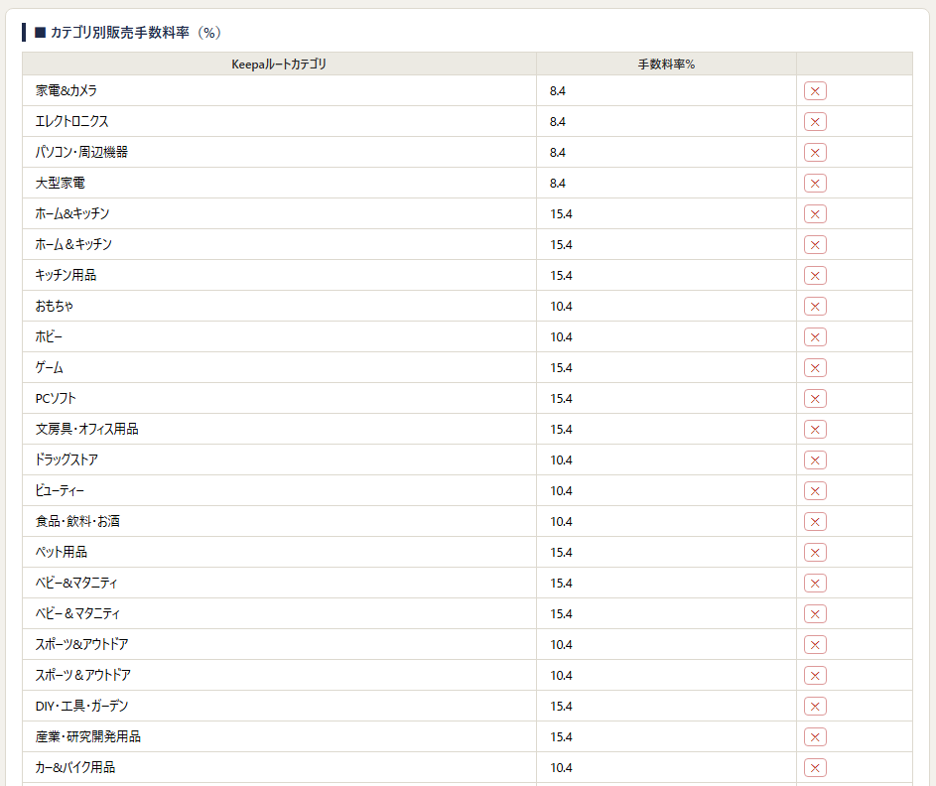Edit the fee rate for おもちゃ

(666, 307)
